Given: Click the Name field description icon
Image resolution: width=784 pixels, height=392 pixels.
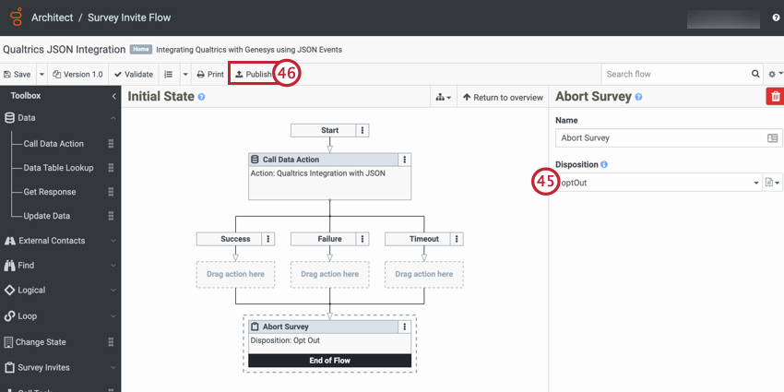Looking at the screenshot, I should [773, 138].
